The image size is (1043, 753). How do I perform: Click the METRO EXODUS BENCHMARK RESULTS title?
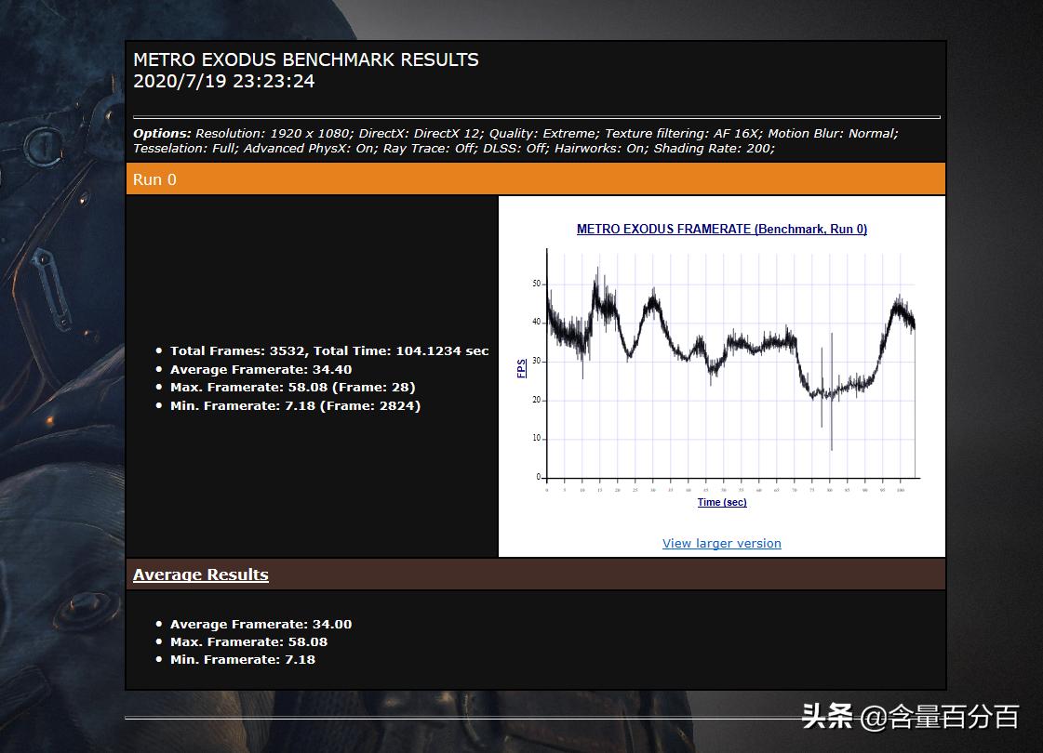tap(307, 59)
